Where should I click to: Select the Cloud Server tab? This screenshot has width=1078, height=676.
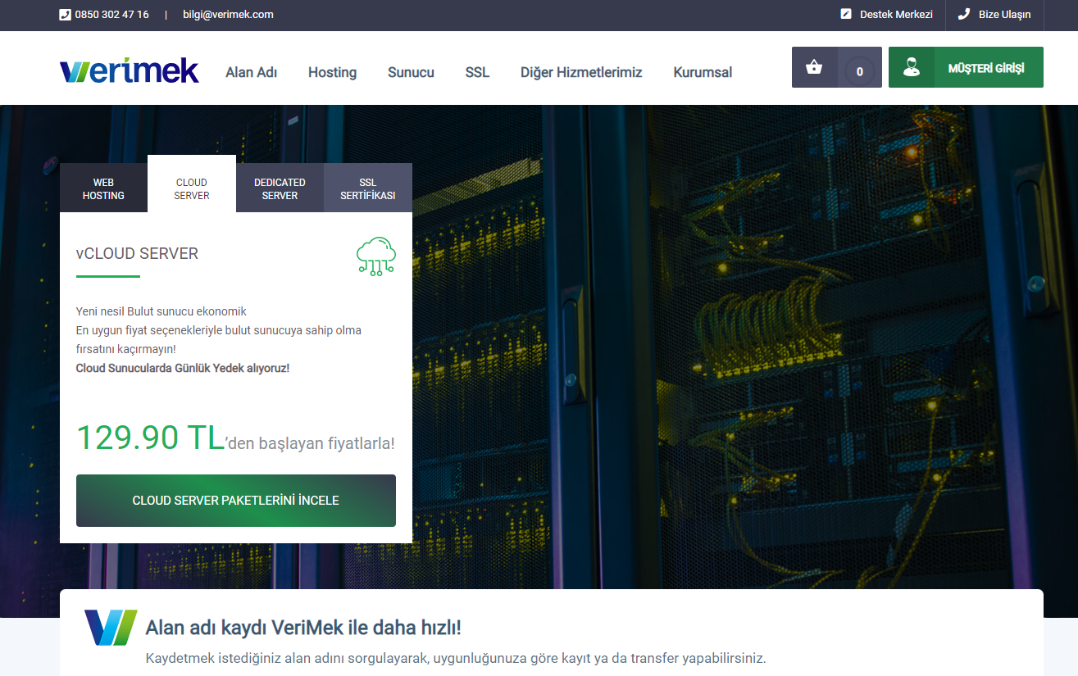[192, 184]
